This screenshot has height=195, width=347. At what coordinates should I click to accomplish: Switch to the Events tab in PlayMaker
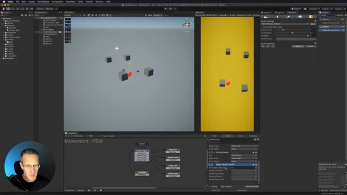pos(240,136)
